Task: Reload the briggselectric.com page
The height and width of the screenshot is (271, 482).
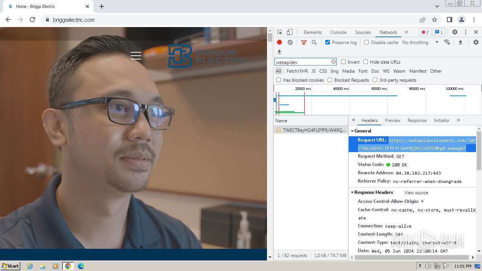Action: tap(32, 20)
